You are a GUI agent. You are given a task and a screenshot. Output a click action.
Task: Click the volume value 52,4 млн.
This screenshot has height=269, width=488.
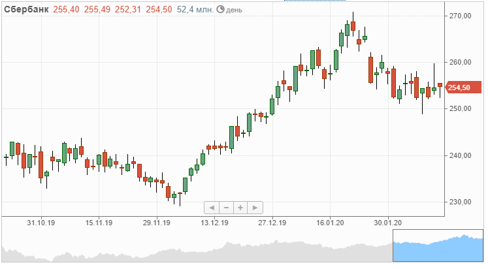pos(195,10)
